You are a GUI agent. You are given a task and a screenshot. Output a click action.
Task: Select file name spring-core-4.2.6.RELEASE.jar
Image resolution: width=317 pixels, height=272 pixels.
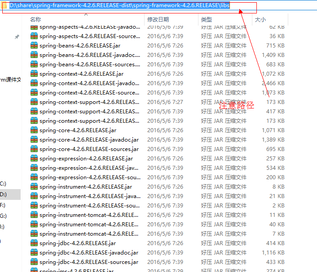[78, 130]
